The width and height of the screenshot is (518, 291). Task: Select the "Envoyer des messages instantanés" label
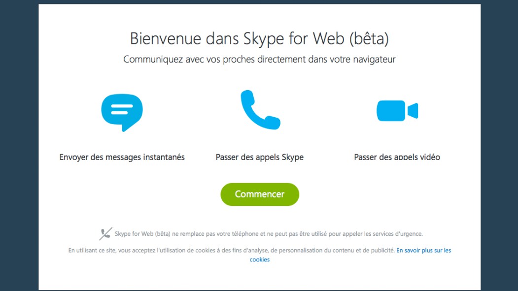point(122,158)
